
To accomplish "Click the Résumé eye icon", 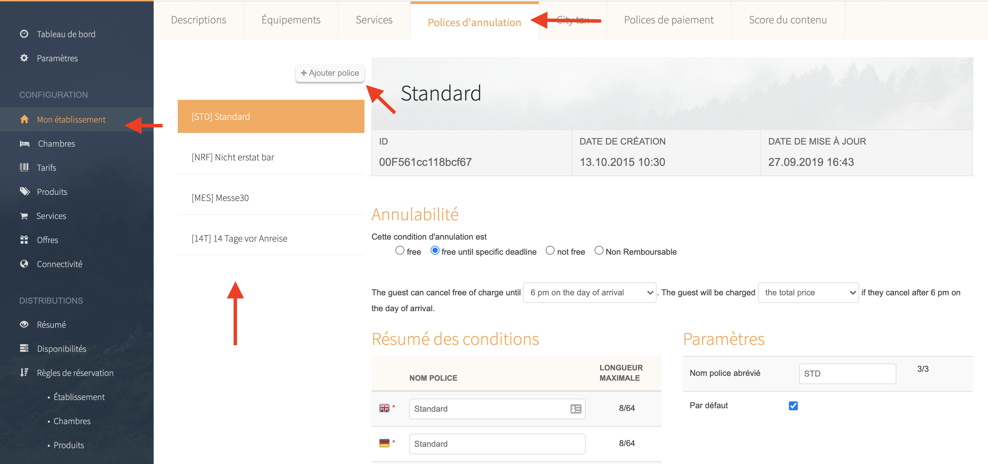I will tap(24, 325).
